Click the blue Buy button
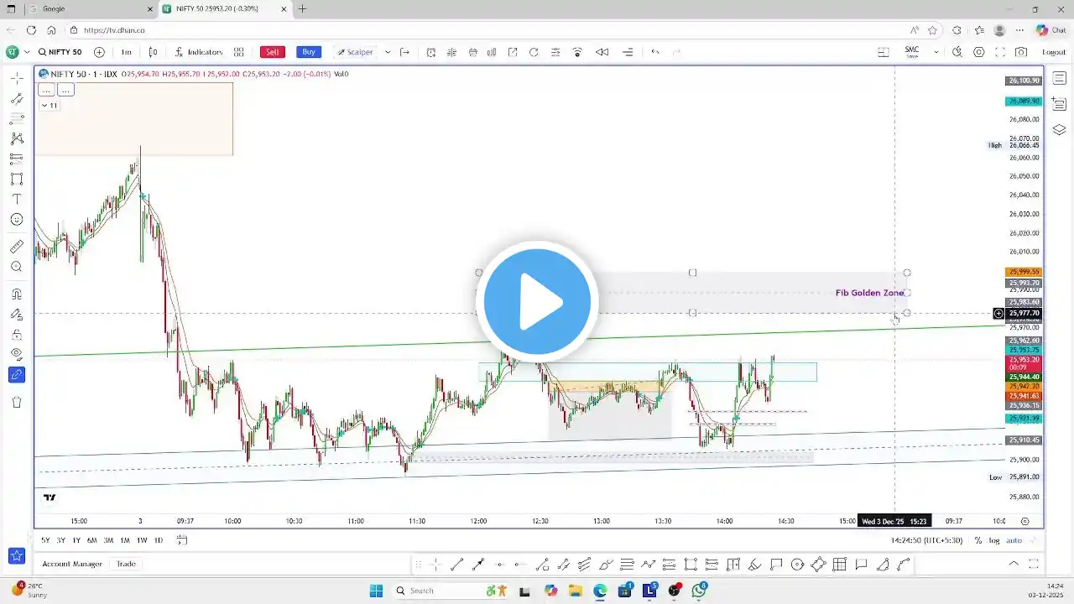Screen dimensions: 1074x604 [309, 52]
